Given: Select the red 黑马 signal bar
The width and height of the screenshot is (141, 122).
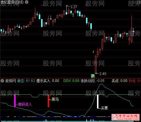Looking at the screenshot, I should click(48, 101).
